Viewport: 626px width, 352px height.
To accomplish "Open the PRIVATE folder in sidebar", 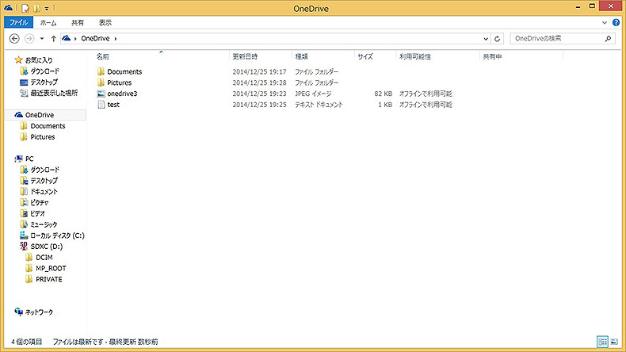I will pos(48,279).
